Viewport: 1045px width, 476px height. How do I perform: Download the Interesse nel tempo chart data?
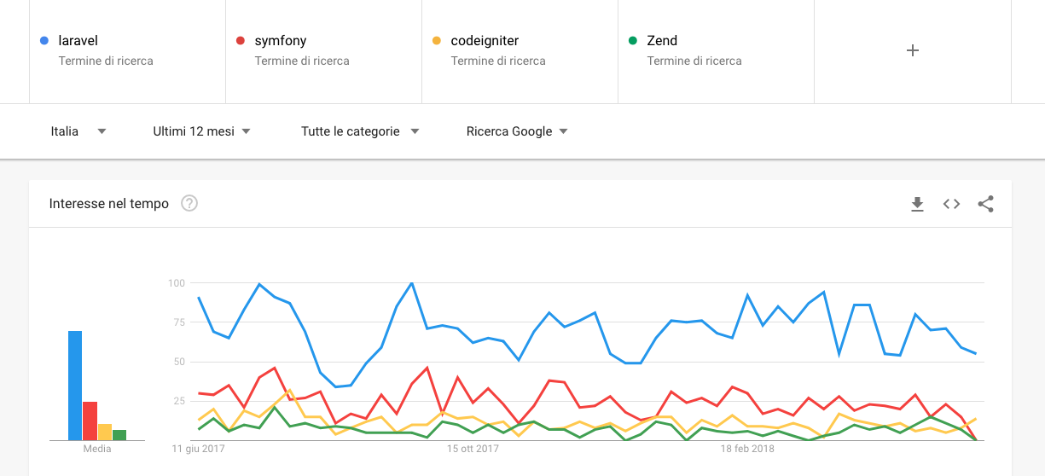(917, 204)
